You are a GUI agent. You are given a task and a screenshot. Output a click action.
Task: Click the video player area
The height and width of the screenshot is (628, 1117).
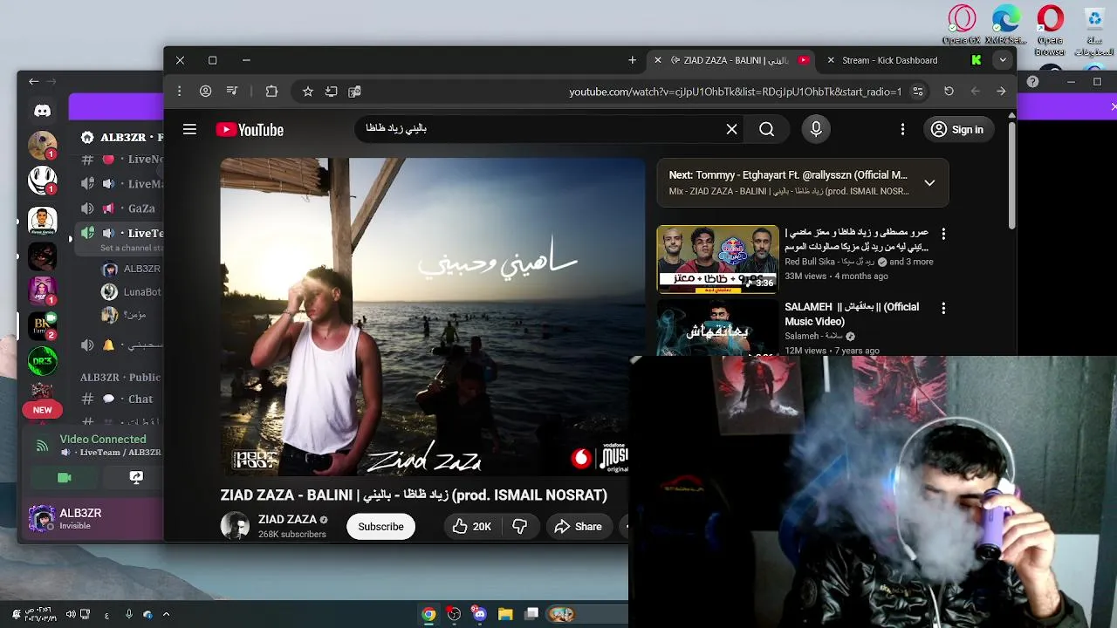click(433, 317)
